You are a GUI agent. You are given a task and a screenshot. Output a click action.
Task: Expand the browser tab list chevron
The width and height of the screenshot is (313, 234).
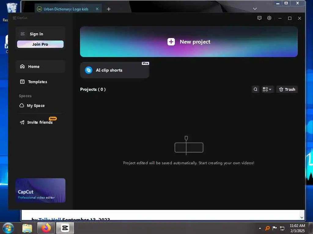click(255, 9)
